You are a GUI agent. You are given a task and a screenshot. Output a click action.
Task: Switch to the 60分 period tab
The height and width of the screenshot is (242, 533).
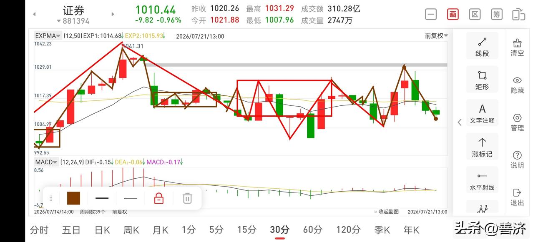click(313, 230)
